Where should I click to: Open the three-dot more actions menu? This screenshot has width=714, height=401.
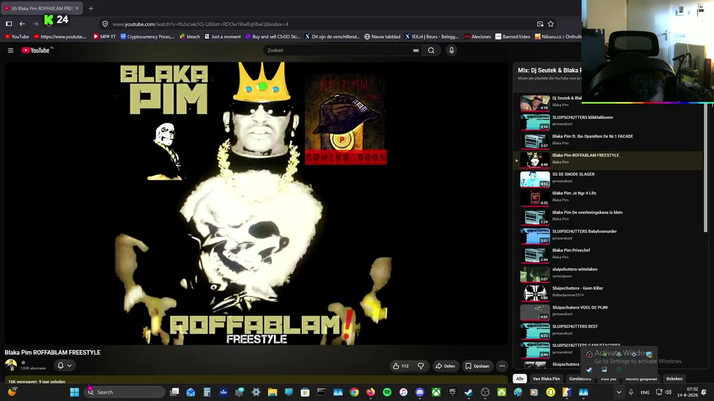click(502, 366)
